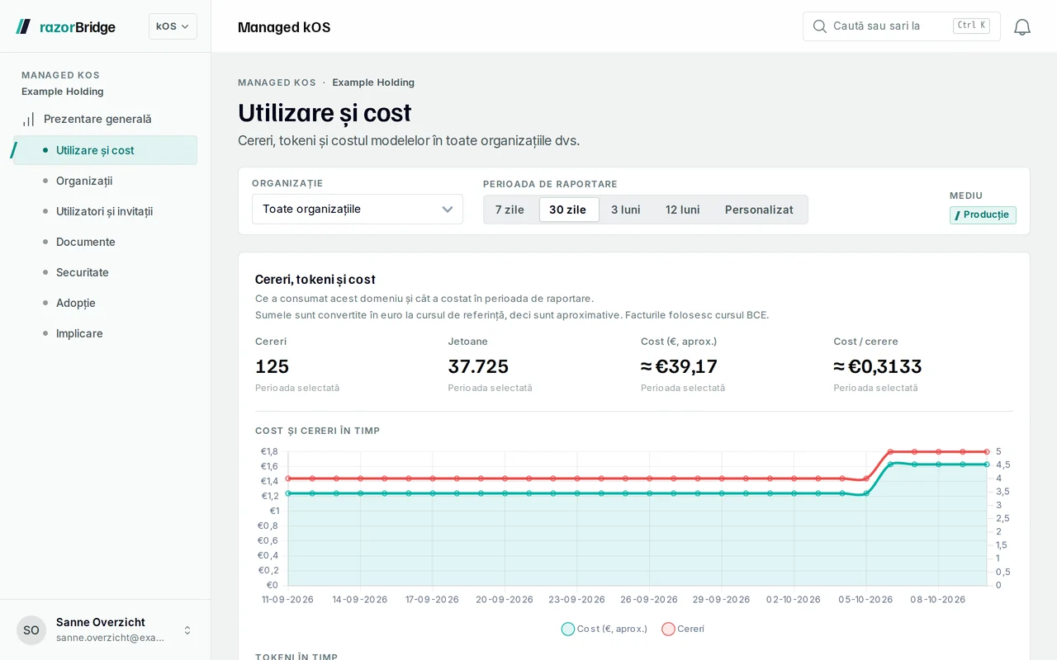Click the Jetoane value 37.725

pos(478,366)
